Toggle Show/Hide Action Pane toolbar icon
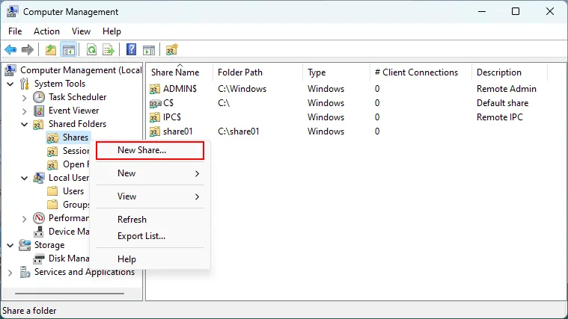Screen dimensions: 568x319 148,50
